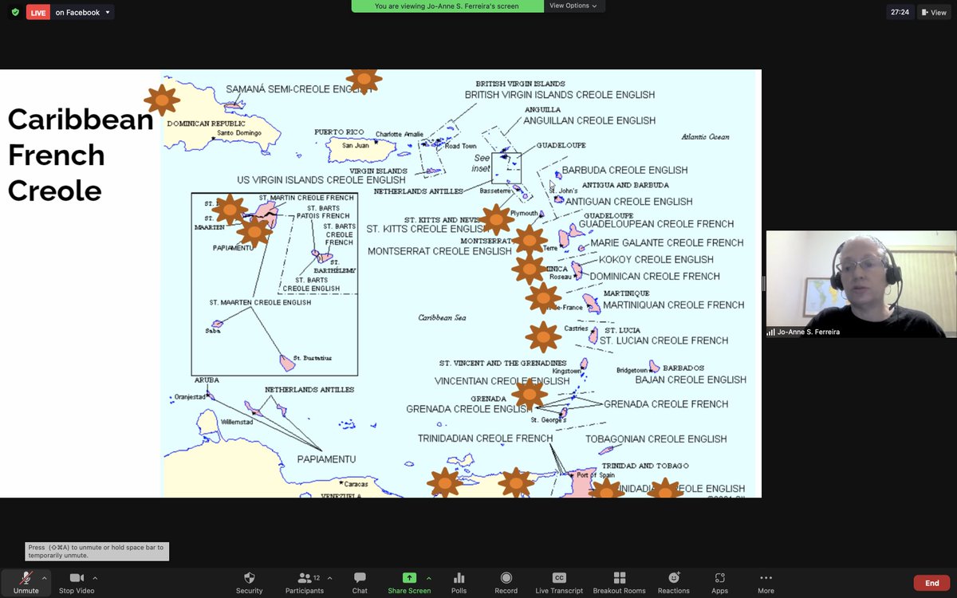Expand audio options arrow next to Unmute

pyautogui.click(x=45, y=577)
